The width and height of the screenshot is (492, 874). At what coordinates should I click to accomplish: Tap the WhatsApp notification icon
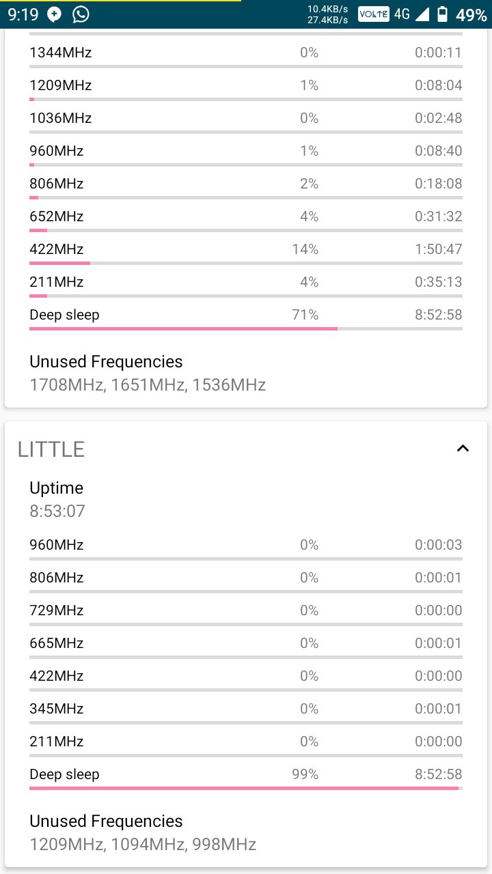(81, 14)
